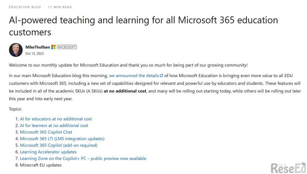
Task: Open the EDUCATION BLOG category label
Action: (x=25, y=7)
